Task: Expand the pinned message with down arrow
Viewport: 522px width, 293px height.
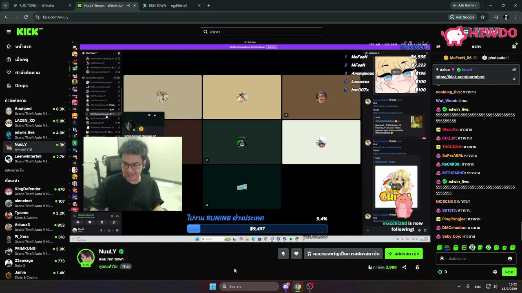Action: coord(514,78)
